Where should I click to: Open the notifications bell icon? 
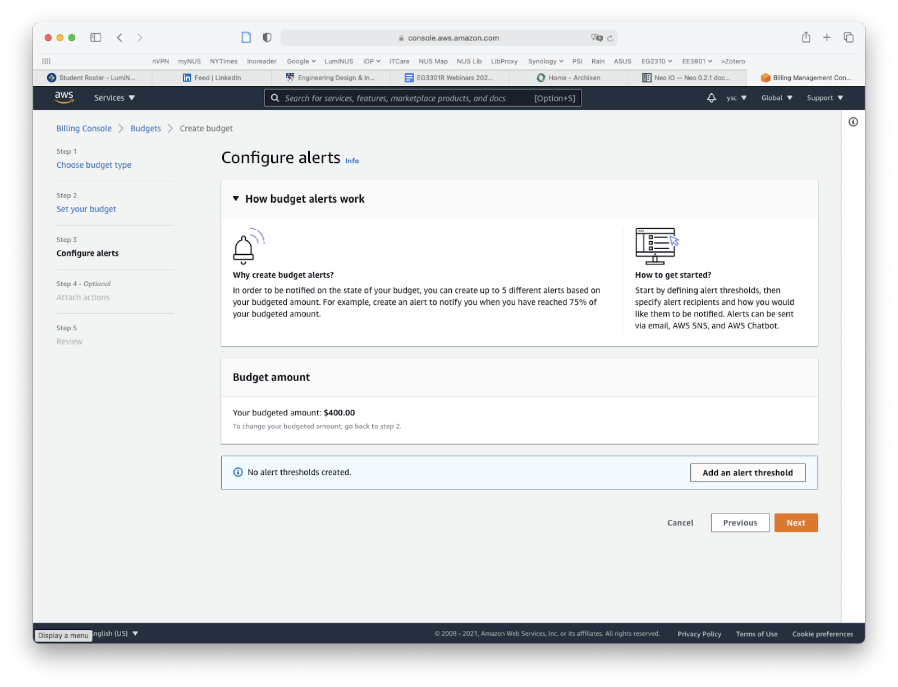(x=711, y=98)
